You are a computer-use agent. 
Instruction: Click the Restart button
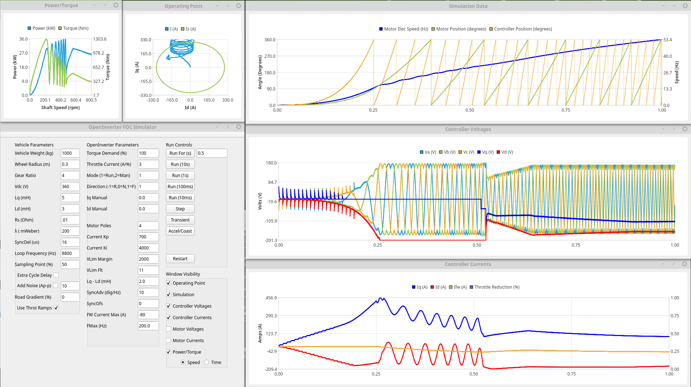(x=180, y=259)
